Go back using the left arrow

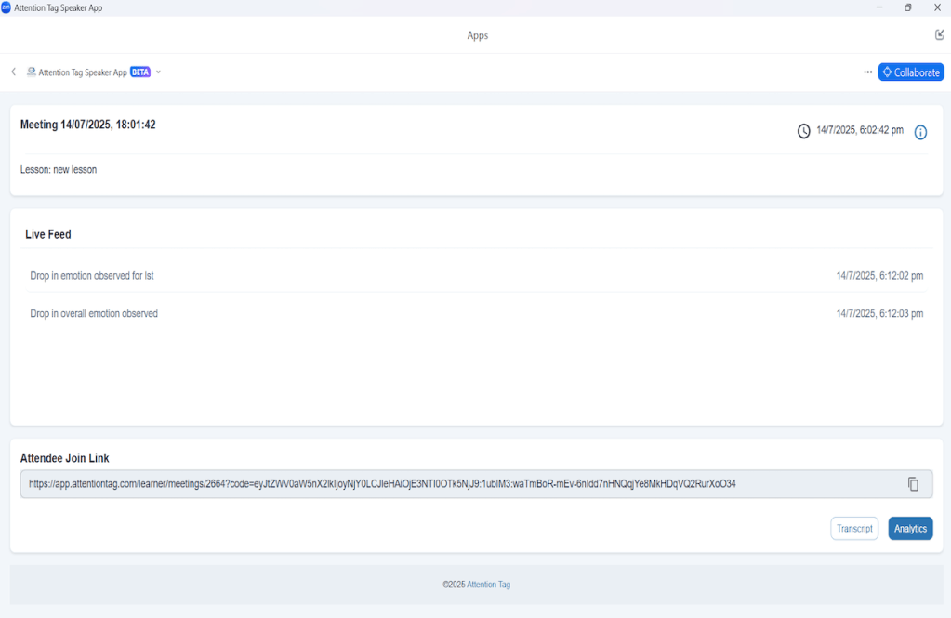click(13, 72)
